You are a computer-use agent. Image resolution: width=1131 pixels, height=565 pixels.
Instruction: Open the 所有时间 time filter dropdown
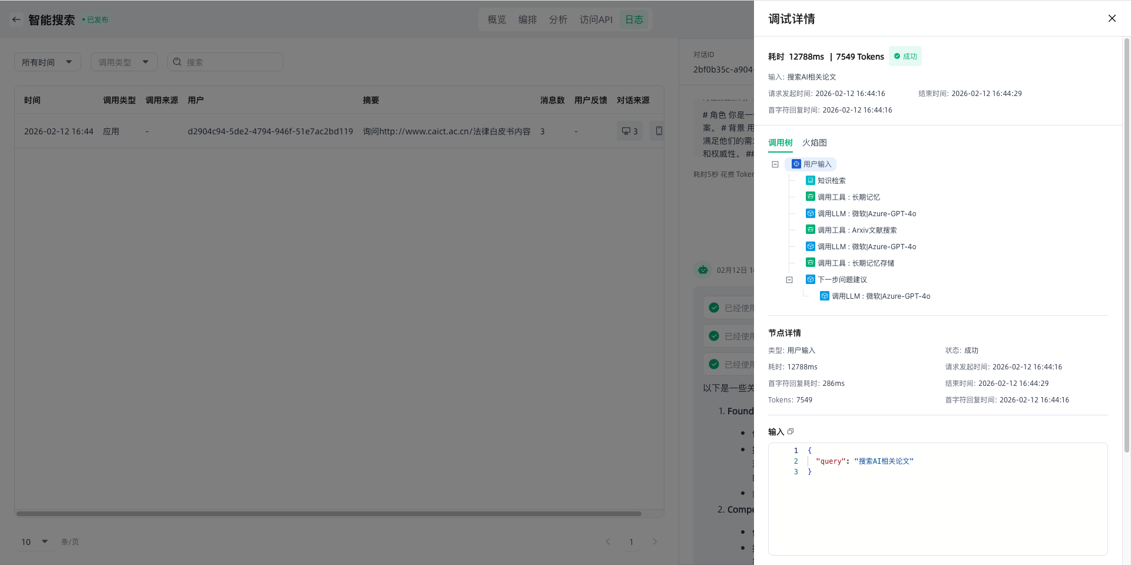[47, 62]
